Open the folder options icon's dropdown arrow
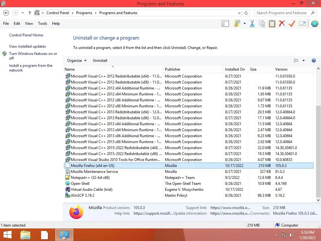 coord(245,24)
